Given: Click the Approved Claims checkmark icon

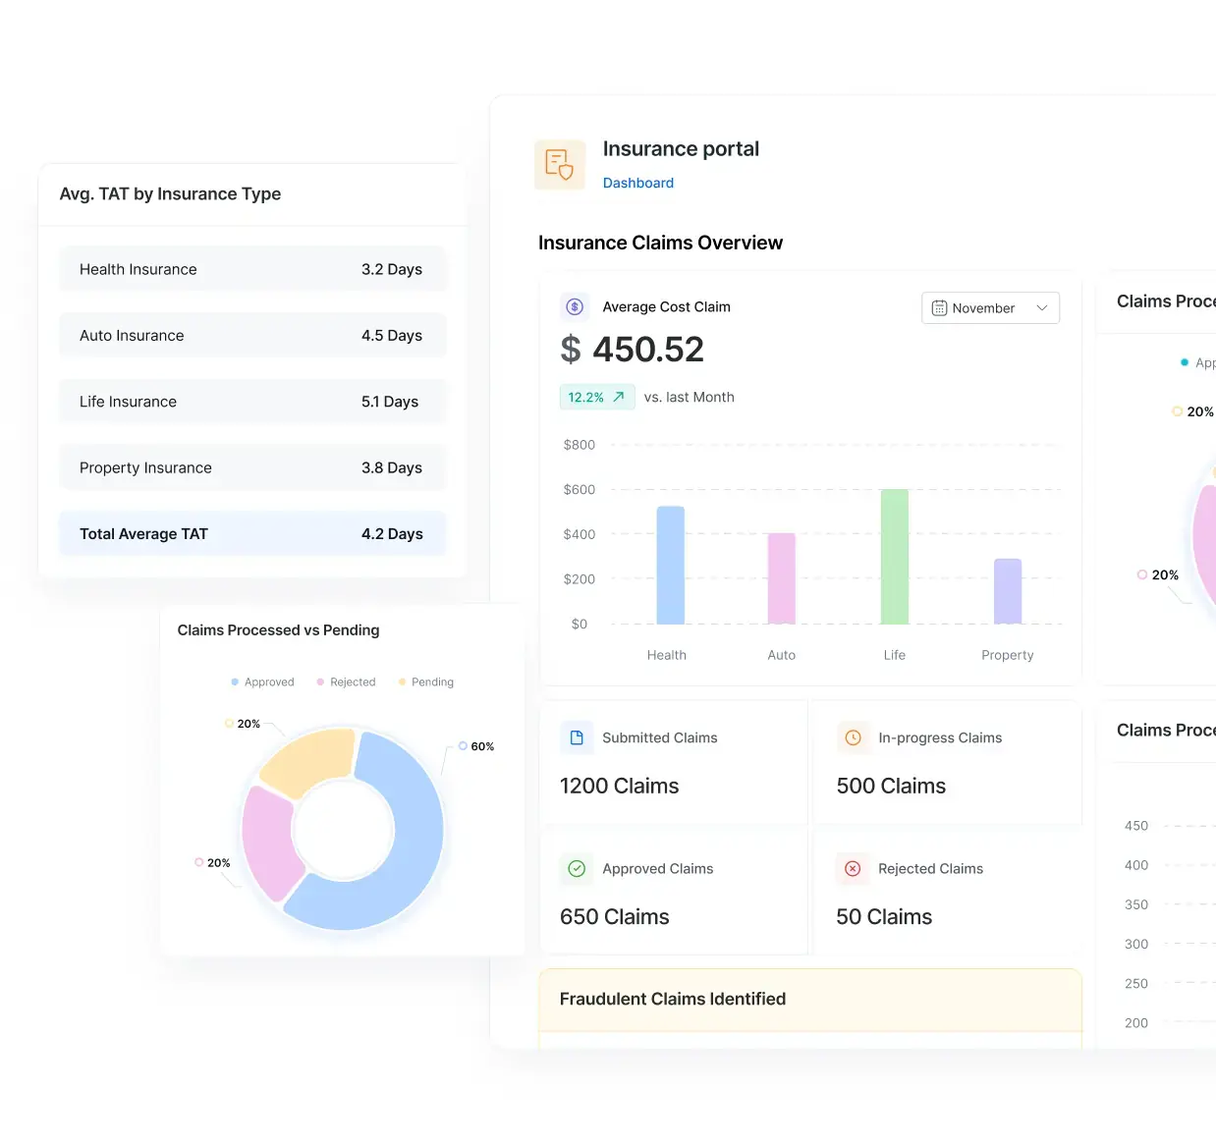Looking at the screenshot, I should tap(577, 868).
